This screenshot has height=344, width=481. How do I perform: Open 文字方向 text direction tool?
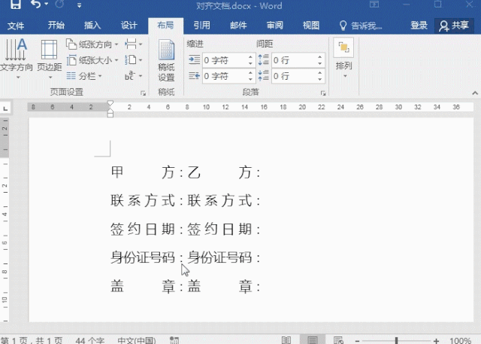click(17, 59)
